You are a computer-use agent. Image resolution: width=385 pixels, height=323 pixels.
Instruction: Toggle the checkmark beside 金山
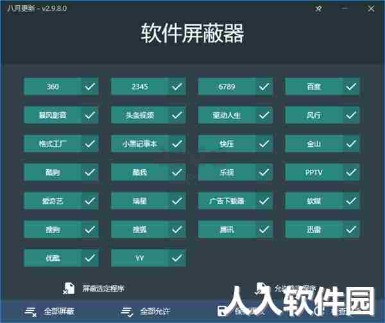(x=351, y=144)
